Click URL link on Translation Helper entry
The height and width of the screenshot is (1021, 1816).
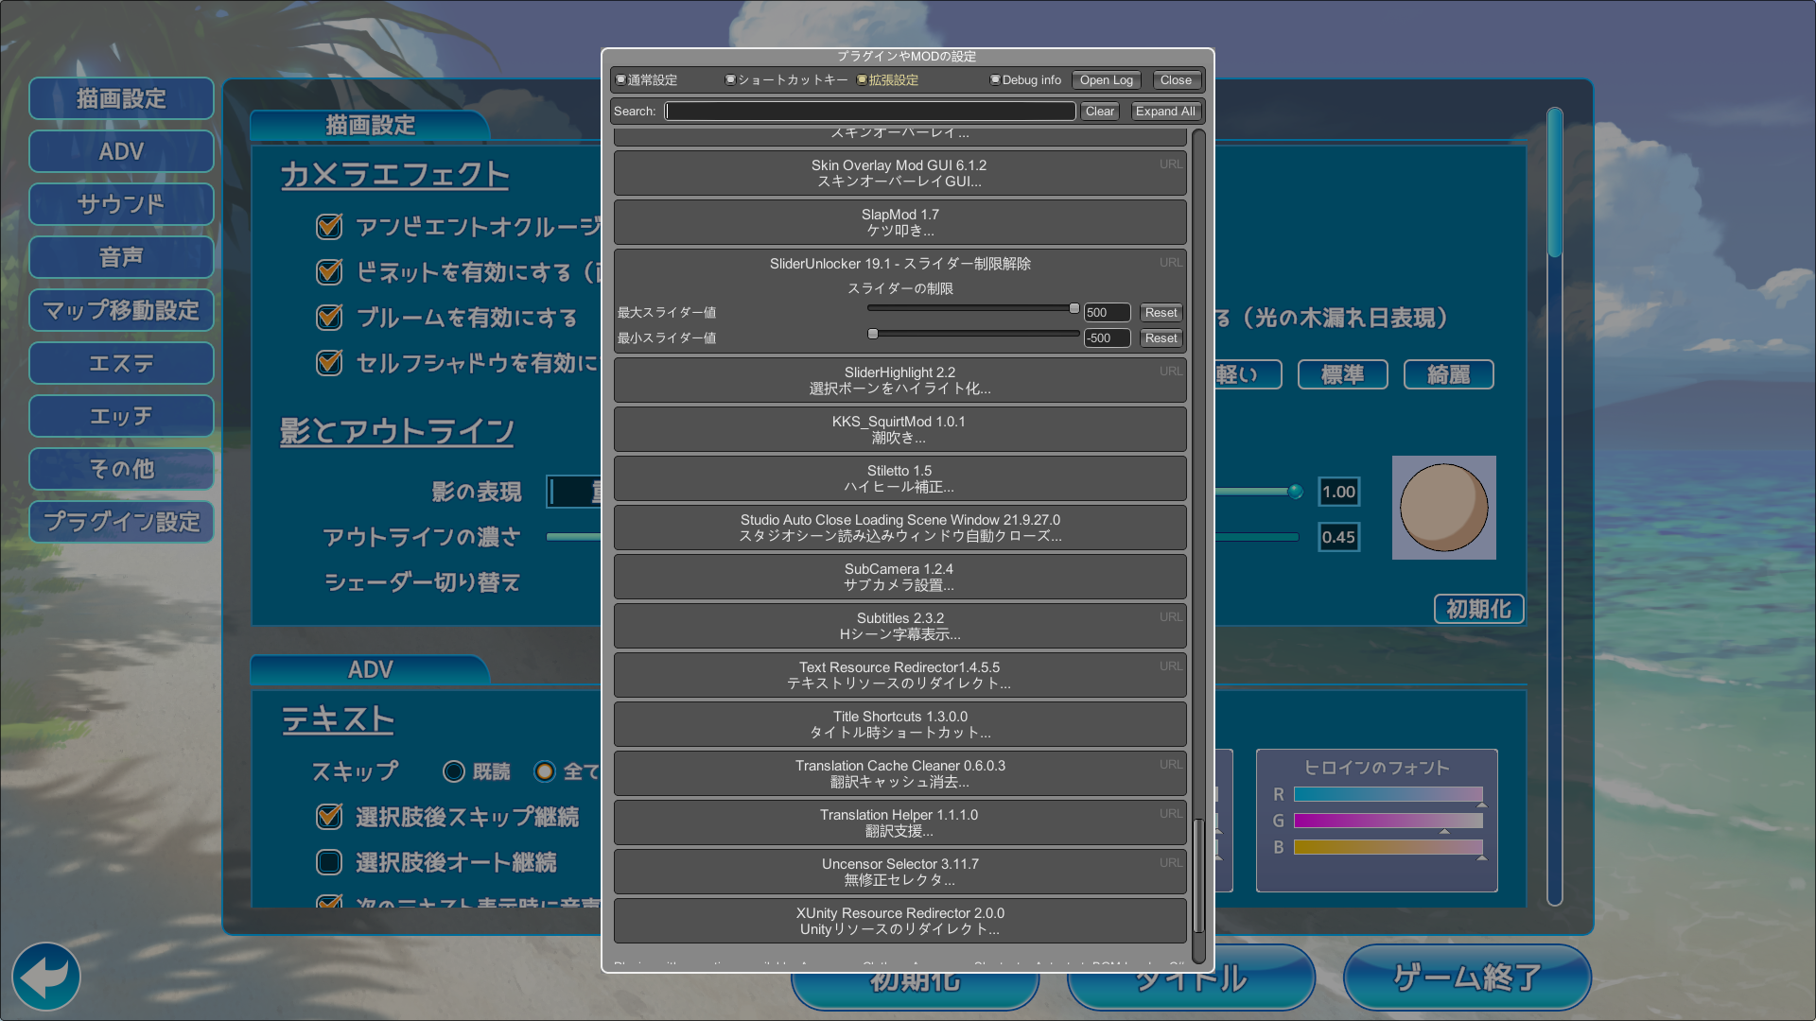[1170, 814]
